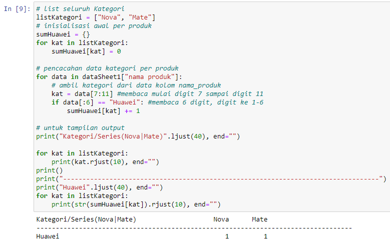Click the line 'print(kat.rjust(10), end="")'
The height and width of the screenshot is (244, 390).
point(105,162)
